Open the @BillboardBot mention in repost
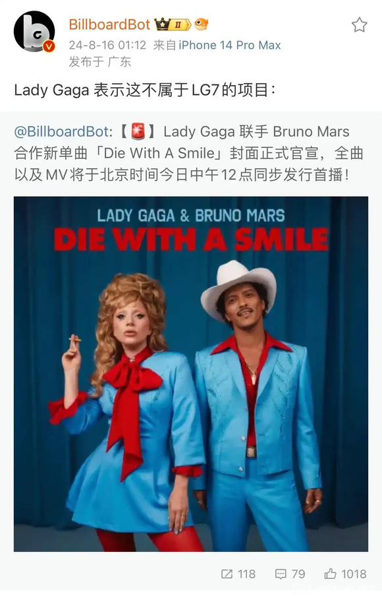The width and height of the screenshot is (382, 600). coord(61,131)
